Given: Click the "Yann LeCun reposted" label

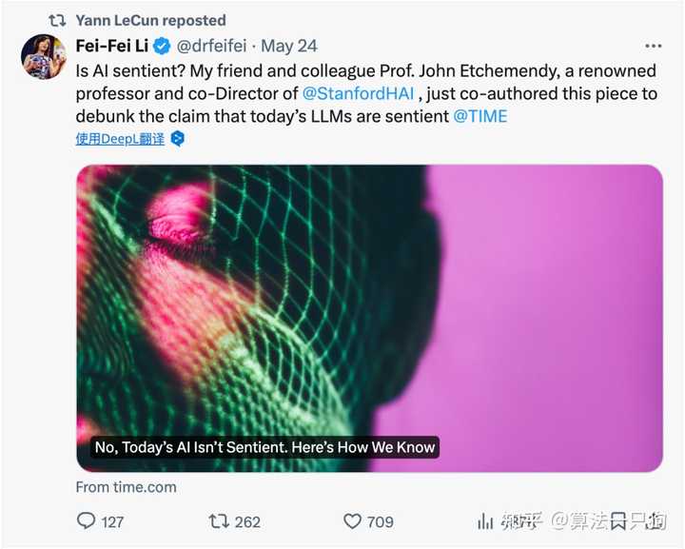Looking at the screenshot, I should (152, 19).
